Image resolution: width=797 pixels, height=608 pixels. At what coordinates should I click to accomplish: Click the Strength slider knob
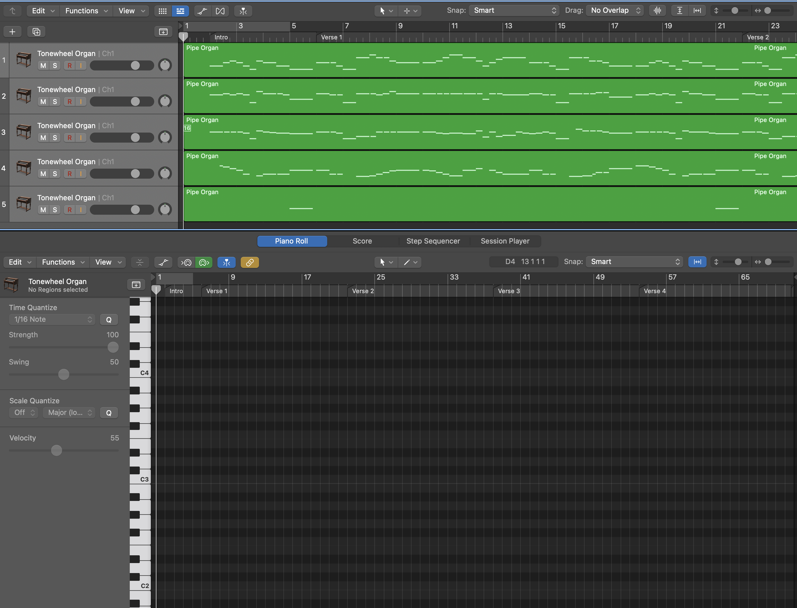tap(113, 348)
